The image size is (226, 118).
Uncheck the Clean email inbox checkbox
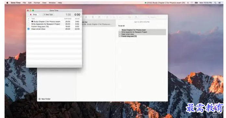point(29,29)
